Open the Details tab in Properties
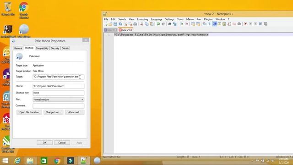Image resolution: width=293 pixels, height=165 pixels. [x=65, y=48]
